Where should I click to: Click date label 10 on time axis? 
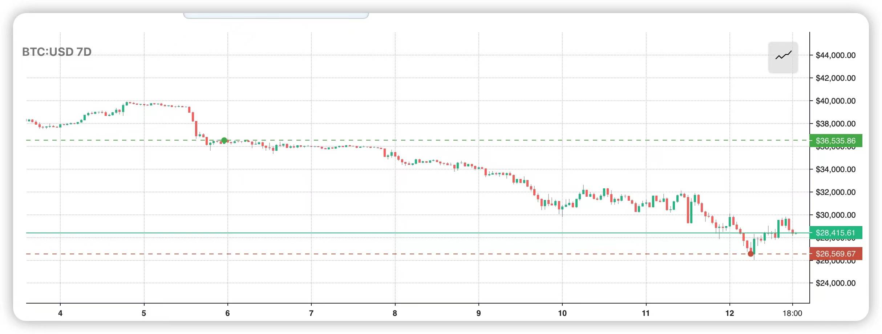pos(562,313)
